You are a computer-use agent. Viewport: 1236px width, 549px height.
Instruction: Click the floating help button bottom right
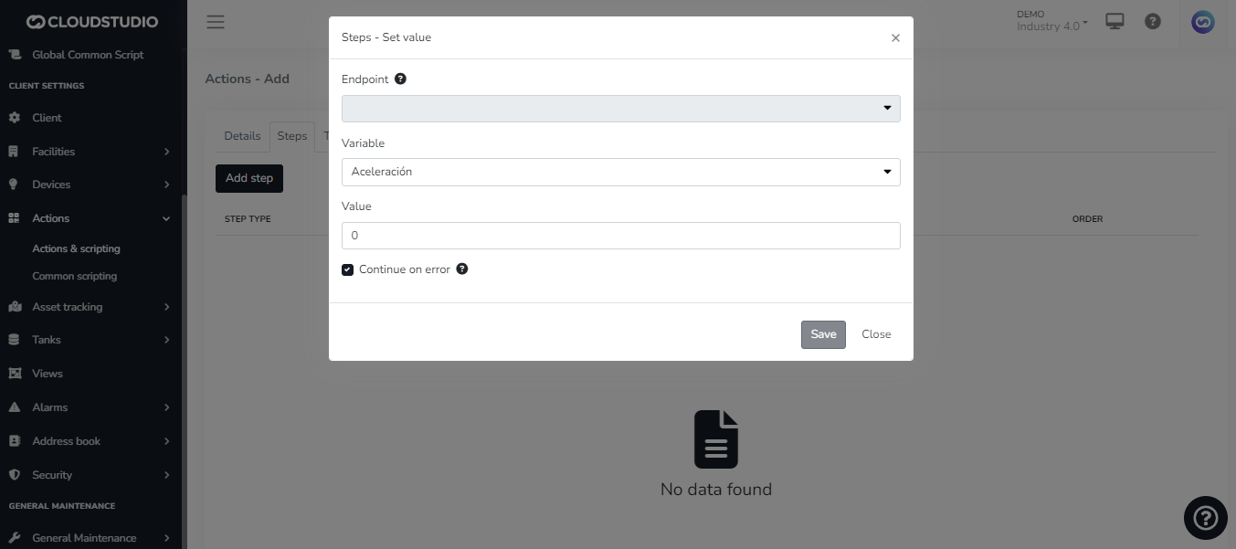[1205, 517]
